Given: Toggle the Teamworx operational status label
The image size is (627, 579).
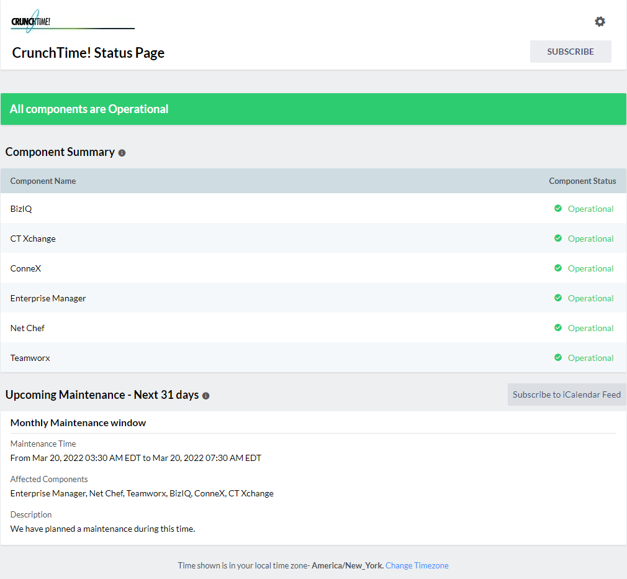Looking at the screenshot, I should [x=590, y=358].
